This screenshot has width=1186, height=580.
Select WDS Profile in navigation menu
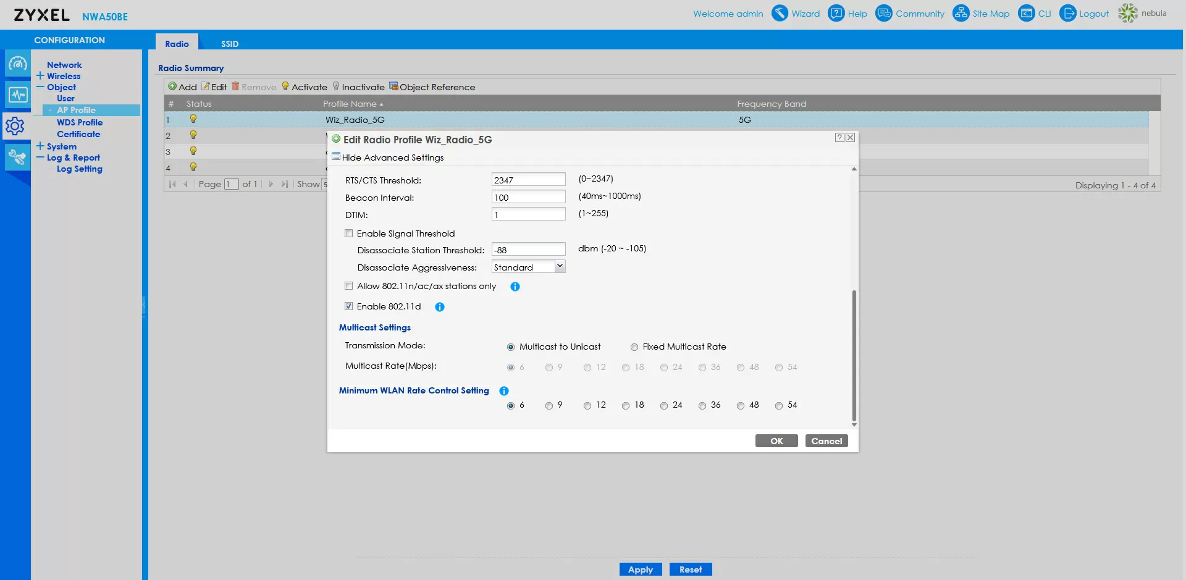pyautogui.click(x=80, y=122)
